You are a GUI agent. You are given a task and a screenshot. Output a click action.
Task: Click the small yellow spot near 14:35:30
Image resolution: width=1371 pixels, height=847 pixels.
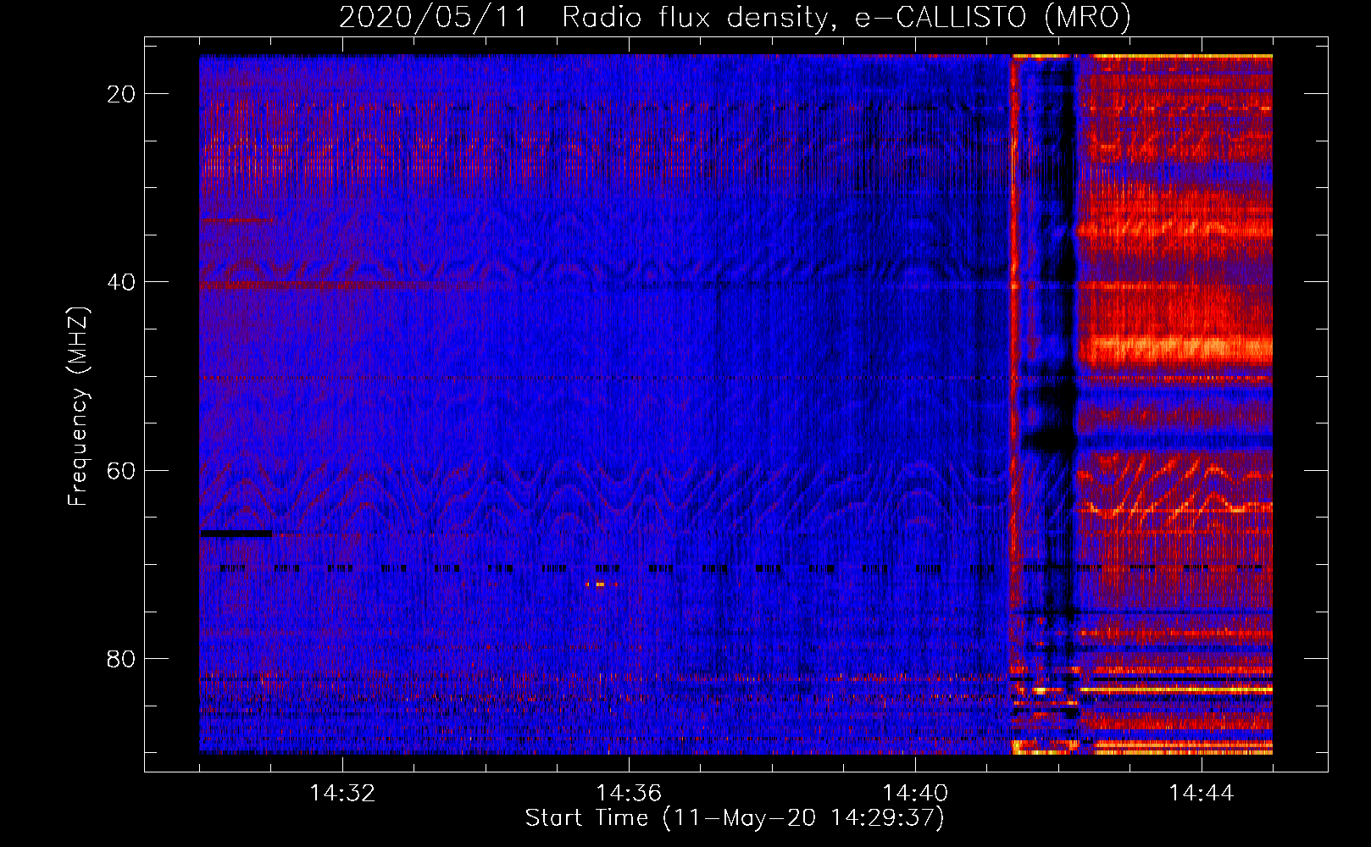(601, 584)
